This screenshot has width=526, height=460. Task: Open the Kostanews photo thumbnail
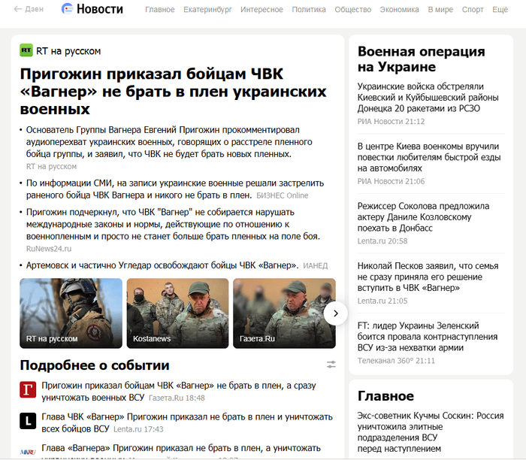[x=177, y=313]
